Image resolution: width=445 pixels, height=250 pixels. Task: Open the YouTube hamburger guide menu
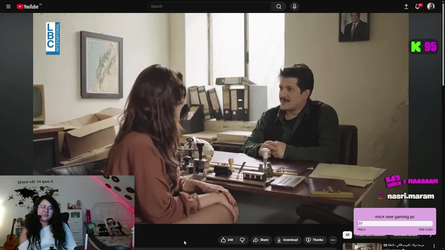pyautogui.click(x=8, y=6)
